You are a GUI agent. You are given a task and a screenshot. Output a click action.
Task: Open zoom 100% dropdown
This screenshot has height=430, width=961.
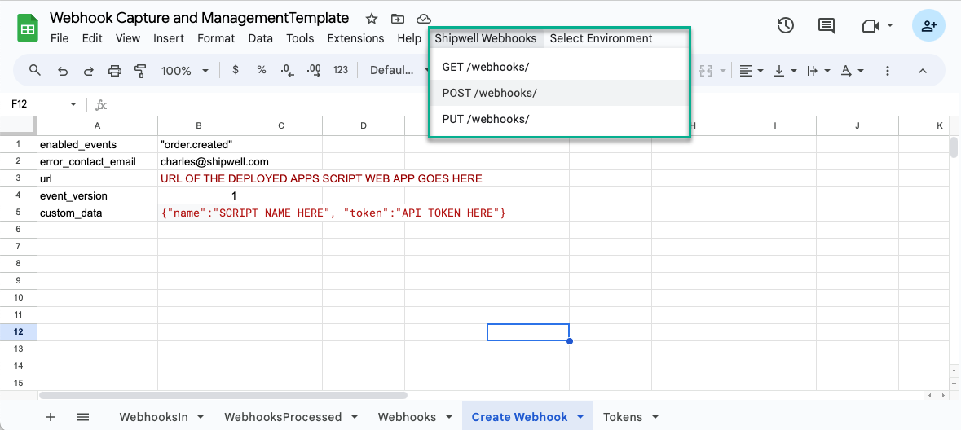(184, 70)
